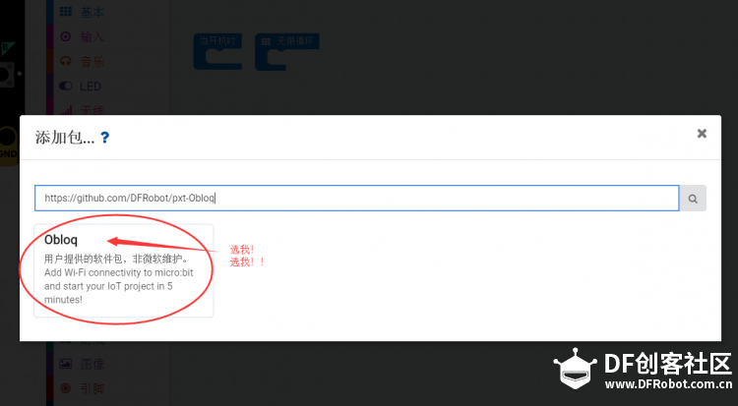Click the Obloq title text
738x406 pixels.
pos(61,240)
